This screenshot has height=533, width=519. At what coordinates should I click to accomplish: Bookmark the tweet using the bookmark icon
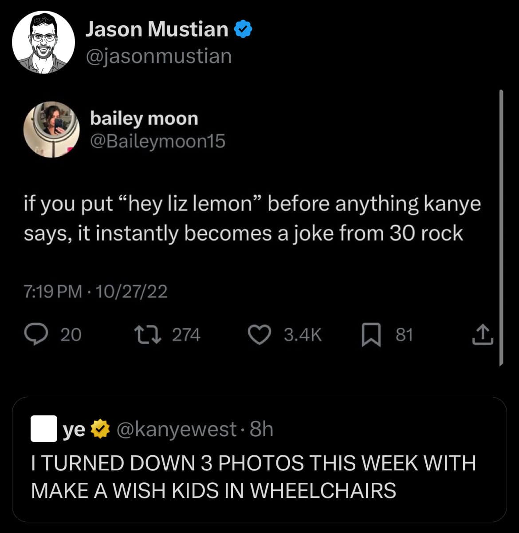pyautogui.click(x=371, y=335)
